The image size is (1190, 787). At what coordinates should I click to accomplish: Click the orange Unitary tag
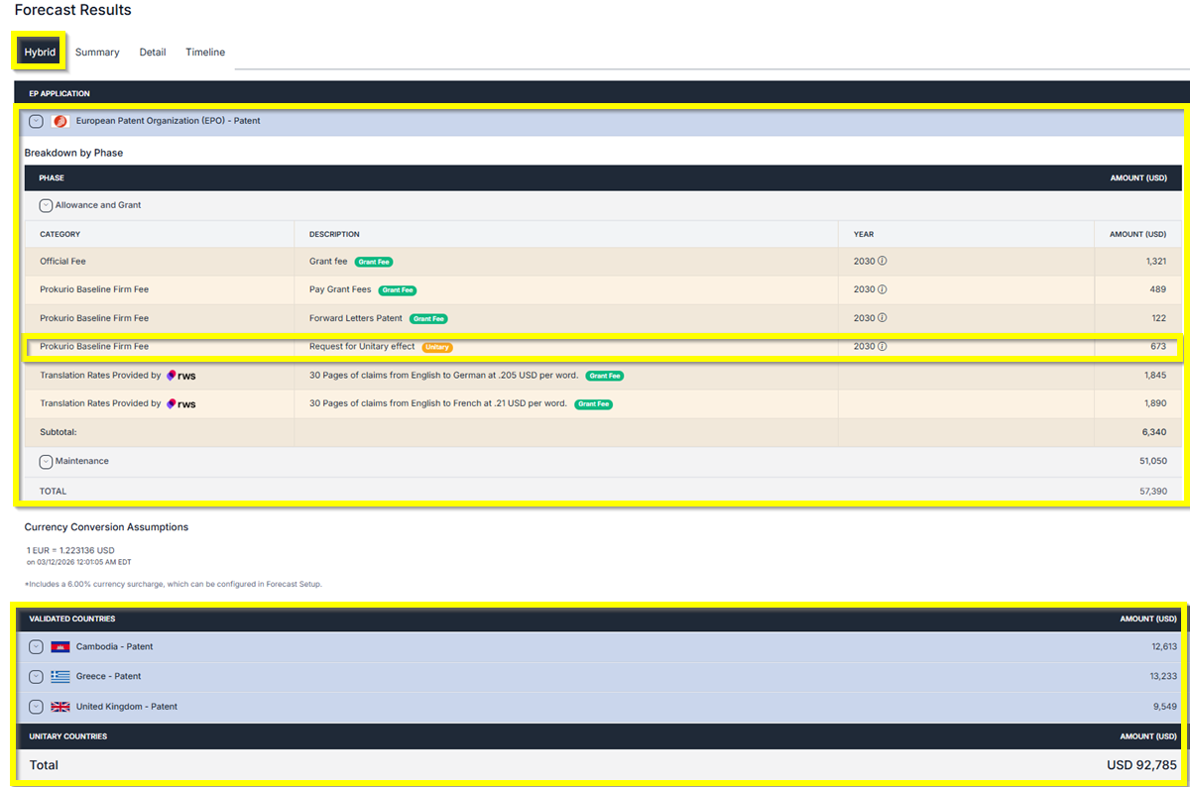(436, 348)
